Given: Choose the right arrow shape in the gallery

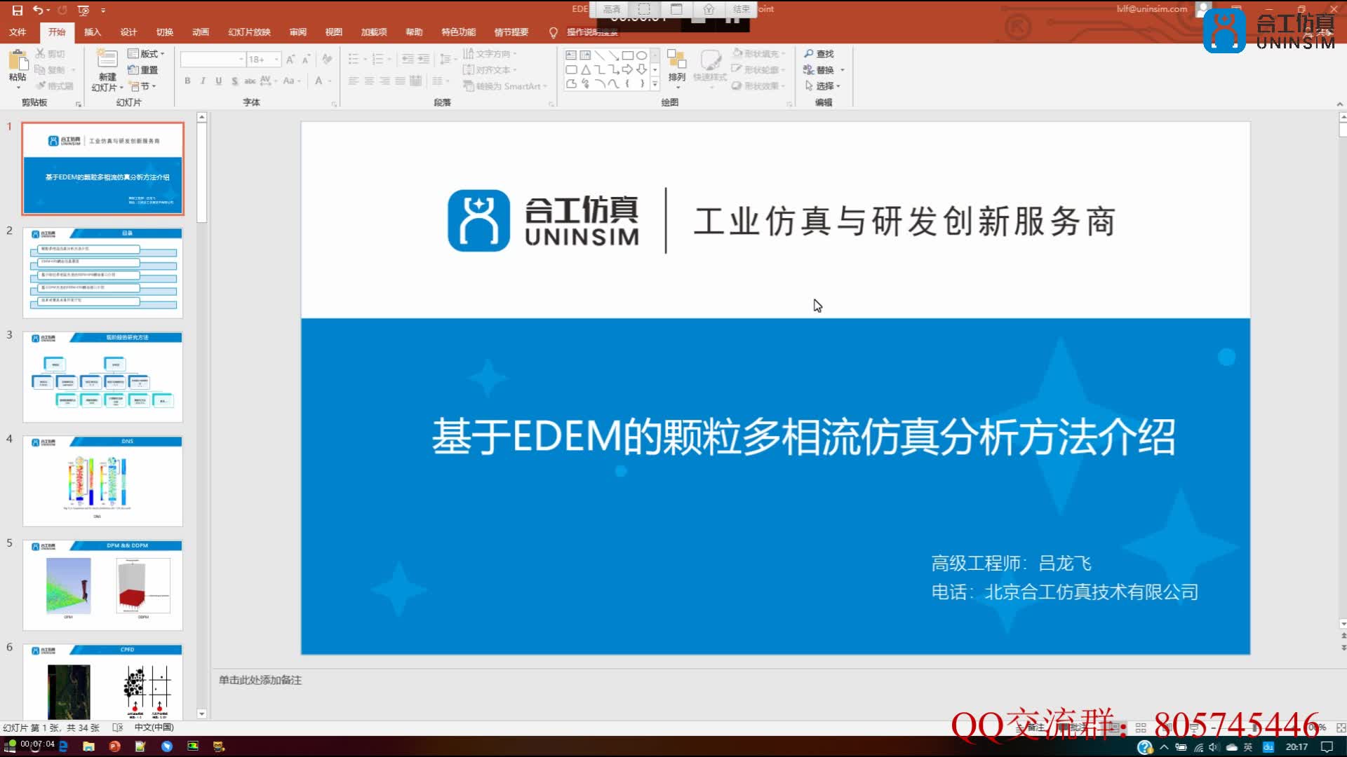Looking at the screenshot, I should 627,69.
